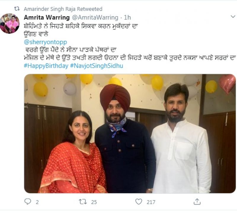Image resolution: width=237 pixels, height=214 pixels.
Task: Open the #NavjotSinghSidhu hashtag
Action: 96,66
